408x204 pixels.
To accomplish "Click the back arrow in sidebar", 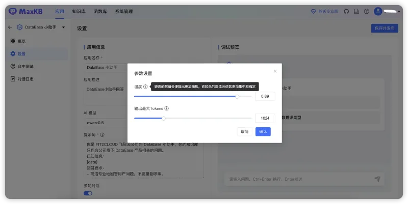I will coord(10,27).
